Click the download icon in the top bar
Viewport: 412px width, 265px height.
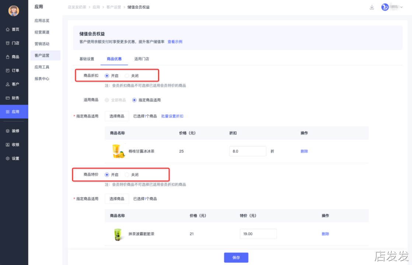tap(372, 7)
